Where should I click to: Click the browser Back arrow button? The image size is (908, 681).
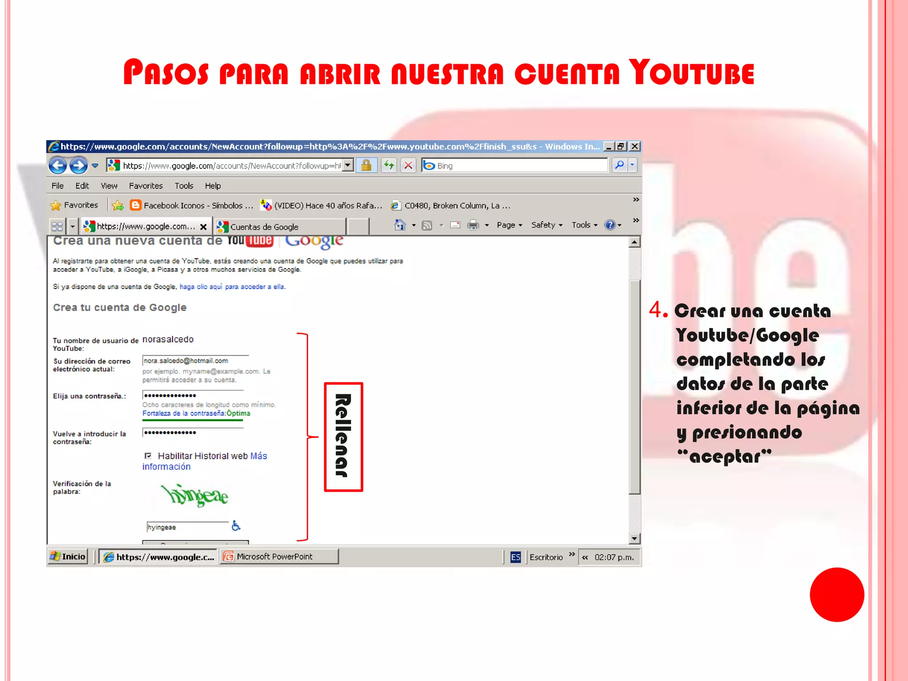tap(57, 166)
